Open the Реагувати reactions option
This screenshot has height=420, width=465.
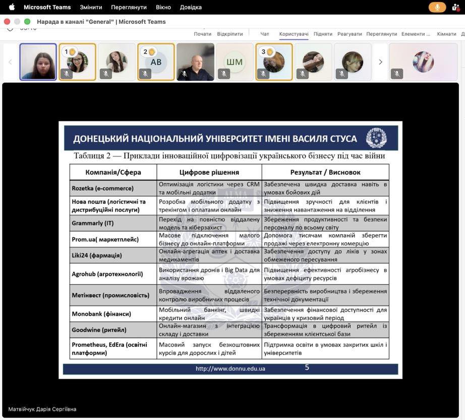(350, 34)
